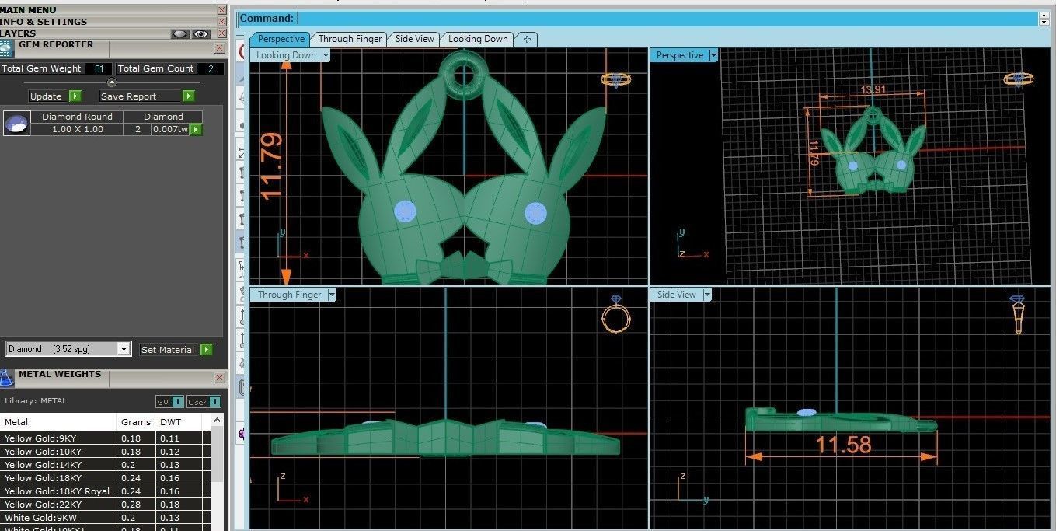The height and width of the screenshot is (531, 1056).
Task: Select the Yellow Gold:18KY Royal row
Action: coord(105,491)
